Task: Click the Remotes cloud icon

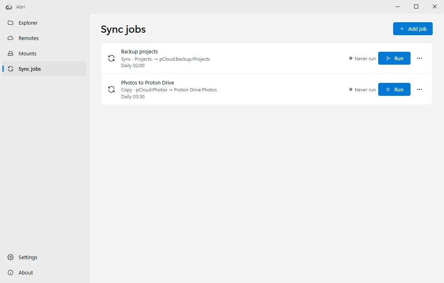Action: pyautogui.click(x=10, y=38)
